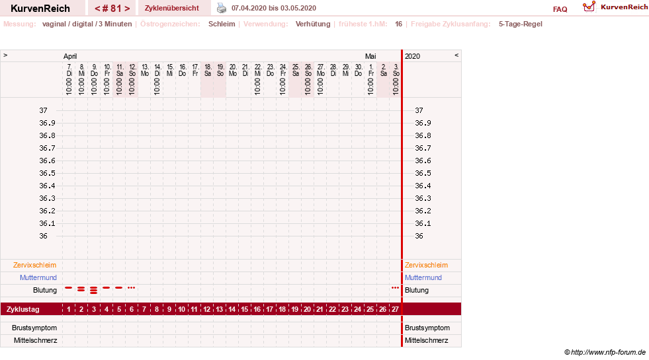Collapse the chart with the '<' arrow beside 2020
Screen dimensions: 649x360
[x=456, y=55]
